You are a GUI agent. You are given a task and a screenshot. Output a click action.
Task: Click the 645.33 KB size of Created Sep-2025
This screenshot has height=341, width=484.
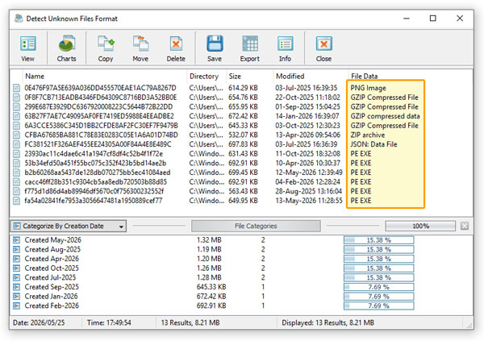[x=211, y=287]
